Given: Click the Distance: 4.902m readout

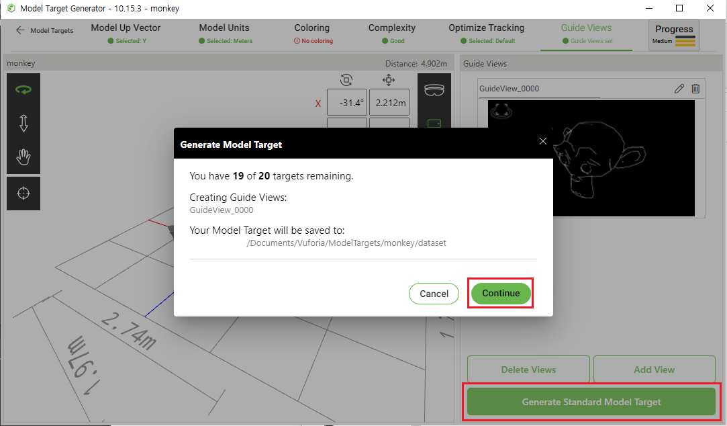Looking at the screenshot, I should 416,64.
